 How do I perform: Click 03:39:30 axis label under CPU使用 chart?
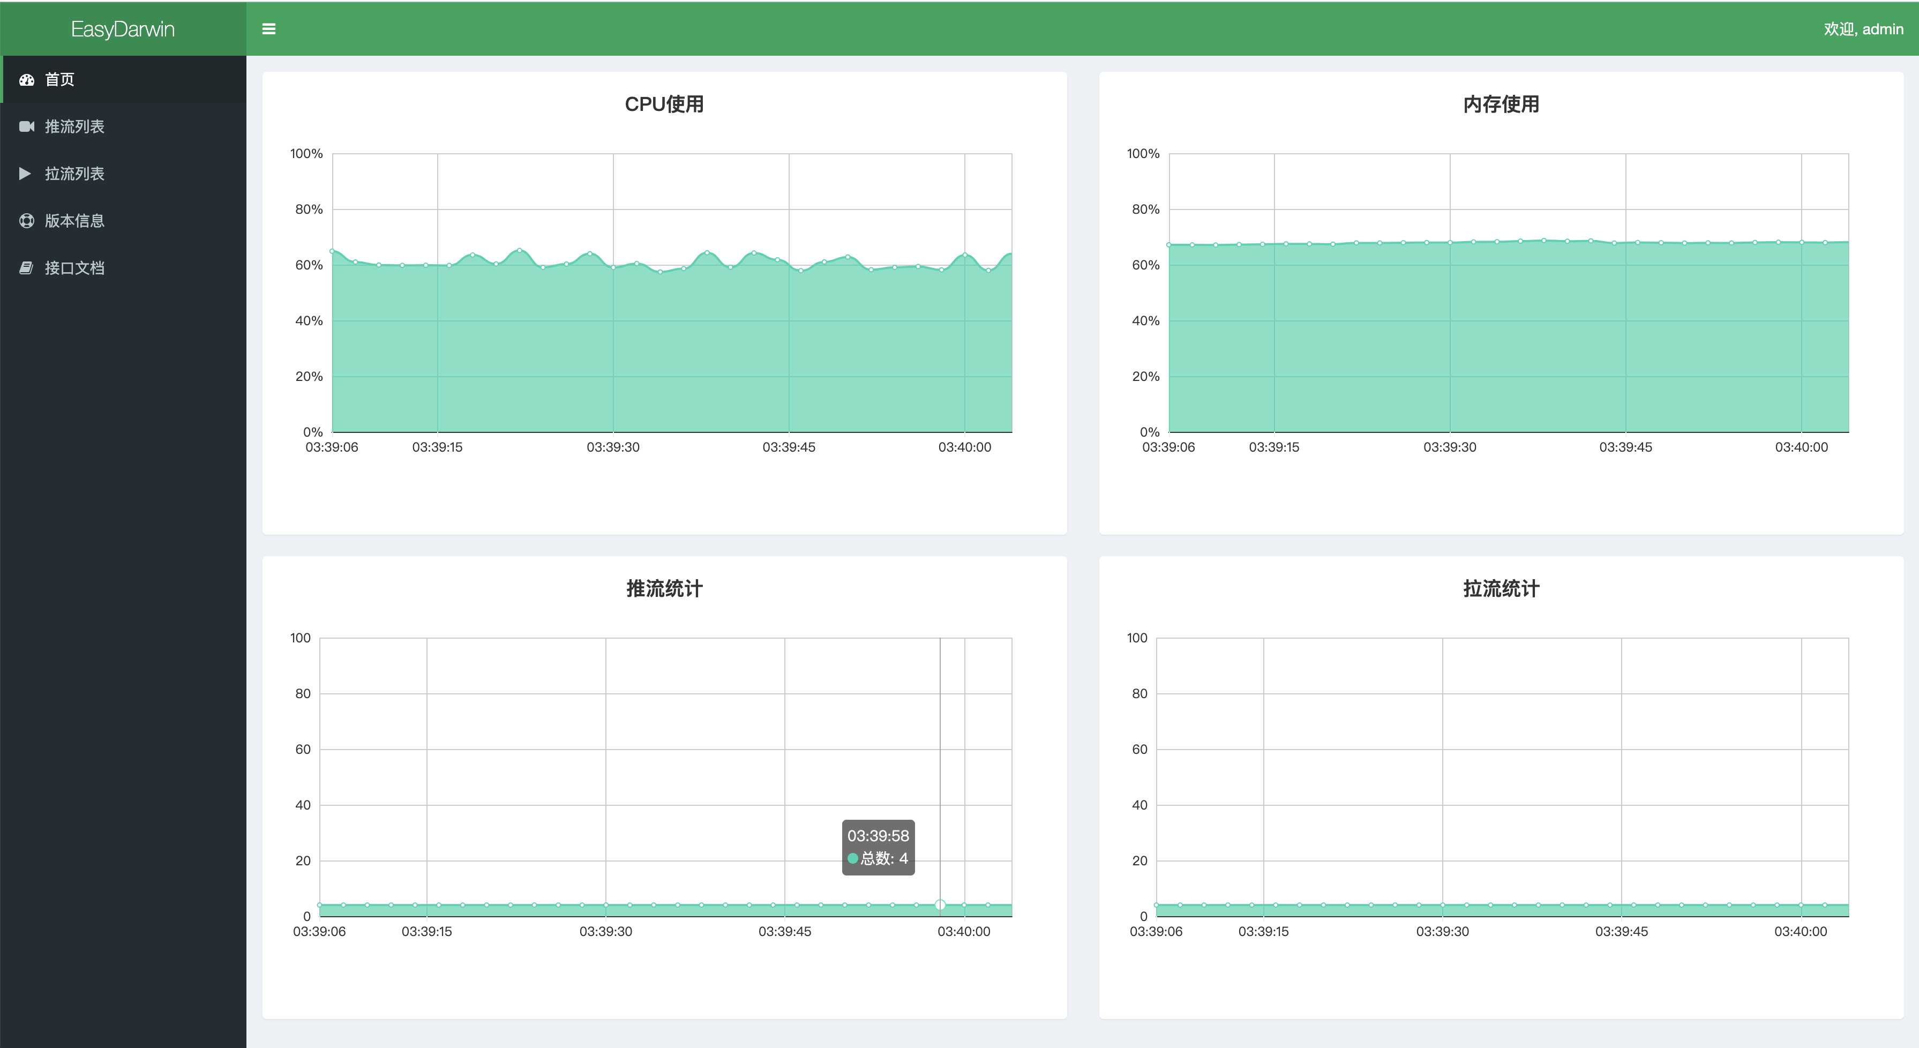point(613,447)
